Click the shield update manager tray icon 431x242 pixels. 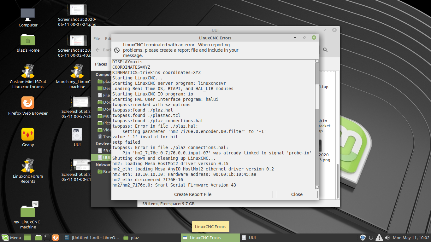point(363,238)
